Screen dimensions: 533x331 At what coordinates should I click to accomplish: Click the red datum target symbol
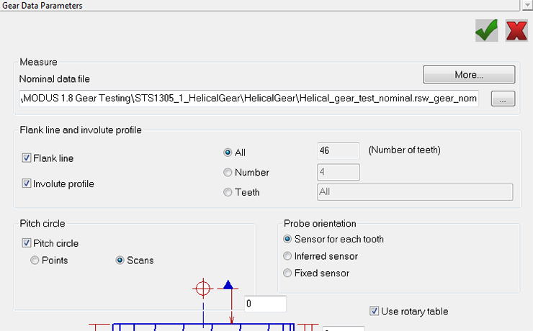[x=203, y=289]
